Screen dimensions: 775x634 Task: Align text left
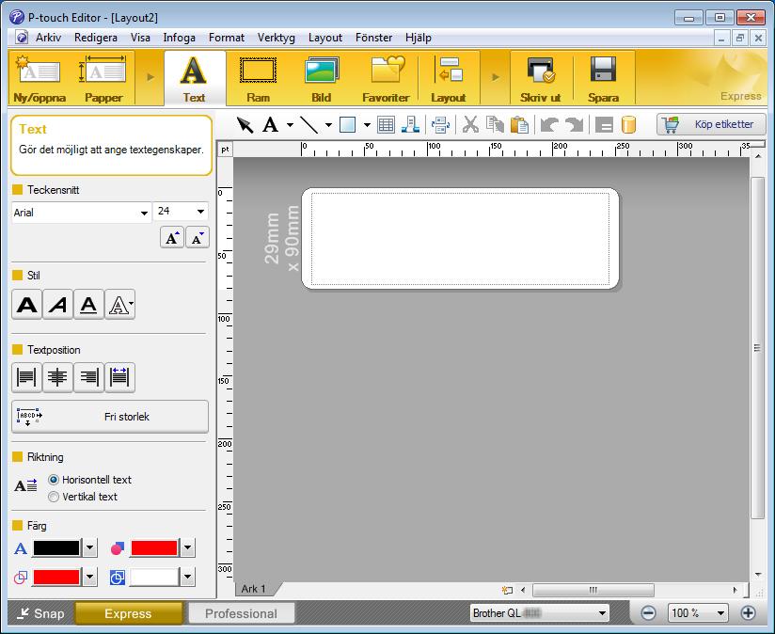coord(26,377)
